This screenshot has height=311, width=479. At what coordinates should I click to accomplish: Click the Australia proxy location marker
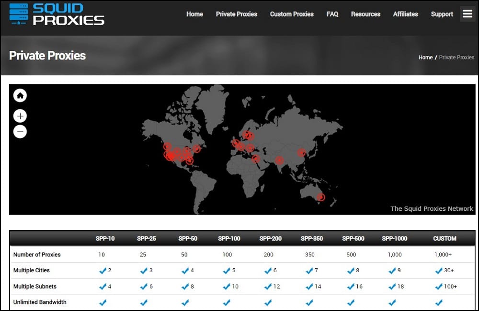tap(321, 197)
